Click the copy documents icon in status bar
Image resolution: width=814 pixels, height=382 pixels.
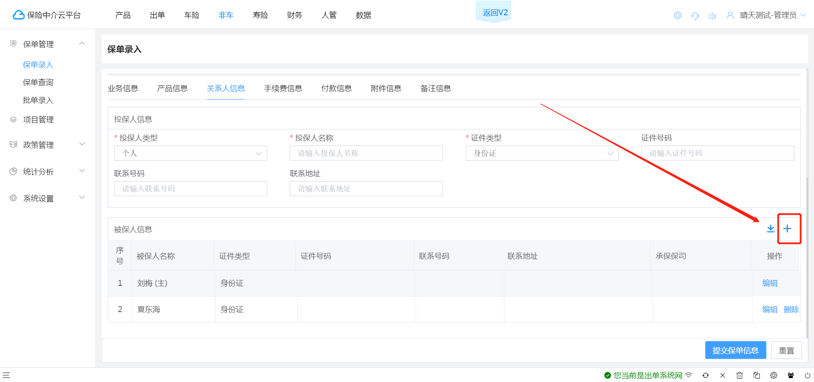pos(756,375)
